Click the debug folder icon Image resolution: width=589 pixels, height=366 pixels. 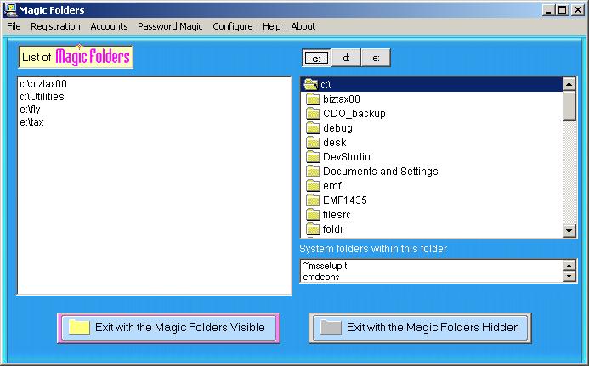[x=313, y=128]
